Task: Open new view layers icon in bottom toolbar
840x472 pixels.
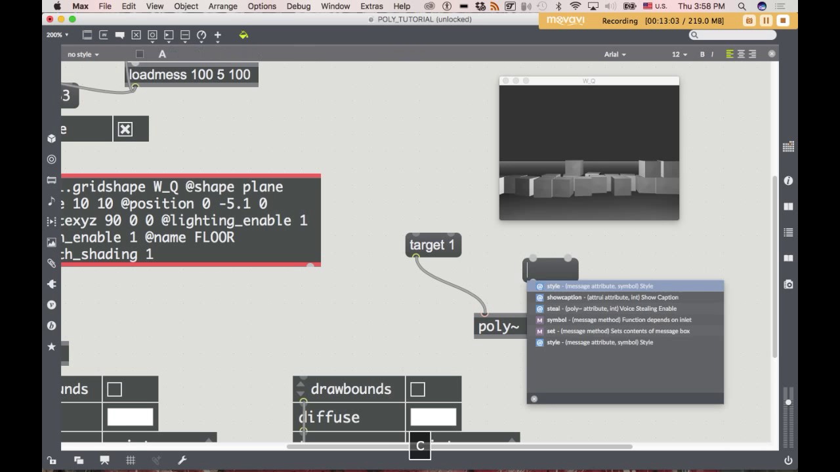Action: click(x=79, y=460)
